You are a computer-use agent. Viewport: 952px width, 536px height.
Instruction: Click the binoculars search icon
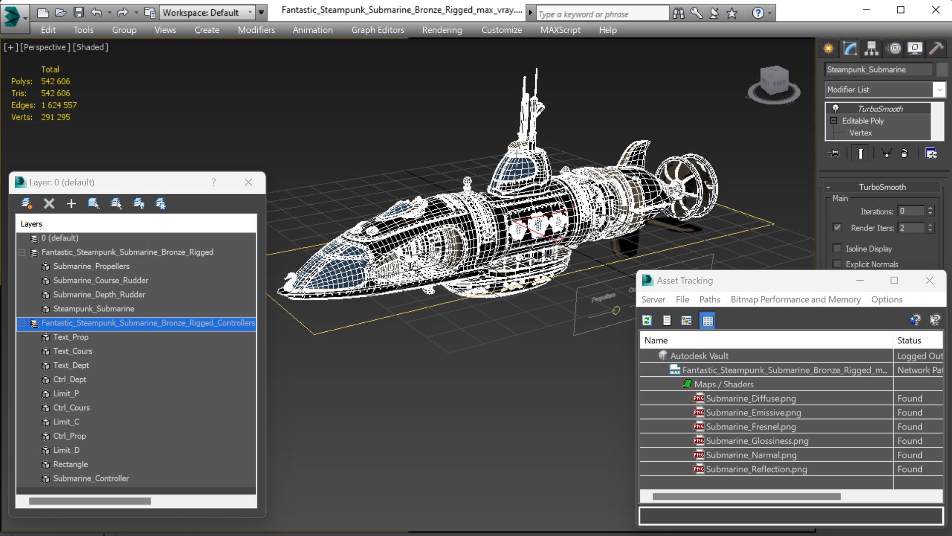678,13
